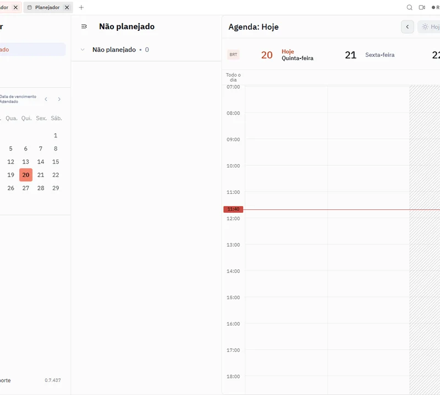Select date 26 in mini calendar

10,188
